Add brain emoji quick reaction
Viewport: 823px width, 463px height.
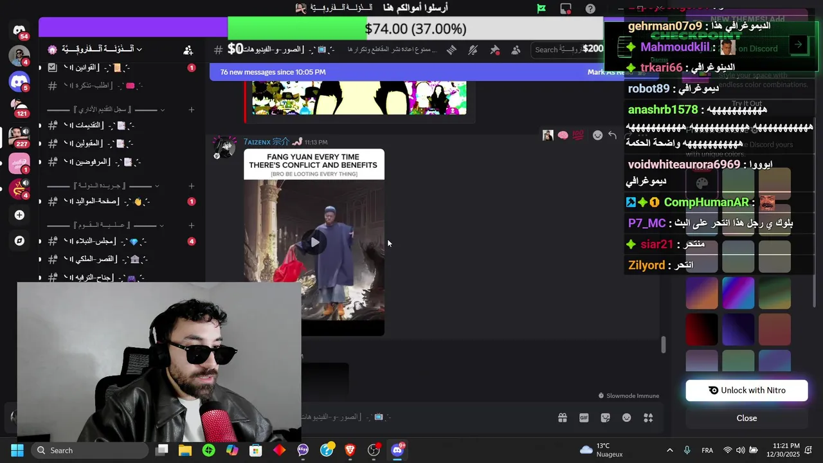tap(563, 135)
